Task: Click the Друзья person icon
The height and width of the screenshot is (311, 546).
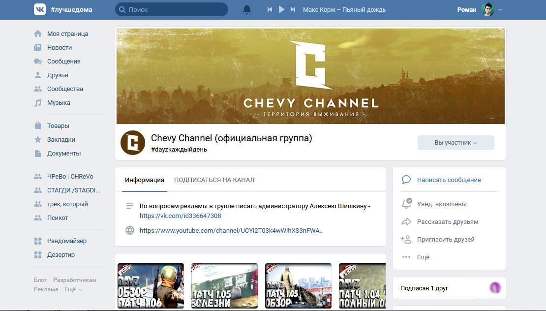Action: (x=37, y=75)
